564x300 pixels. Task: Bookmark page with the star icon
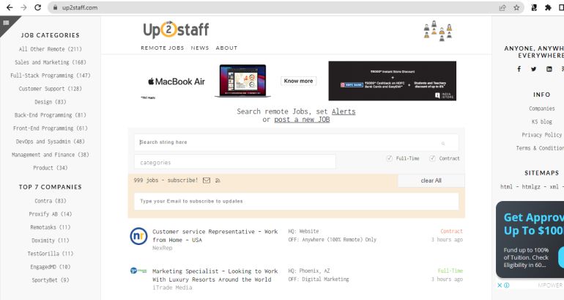click(x=516, y=7)
